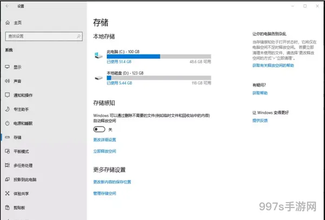Click the 更改详细设置 link

(x=105, y=140)
